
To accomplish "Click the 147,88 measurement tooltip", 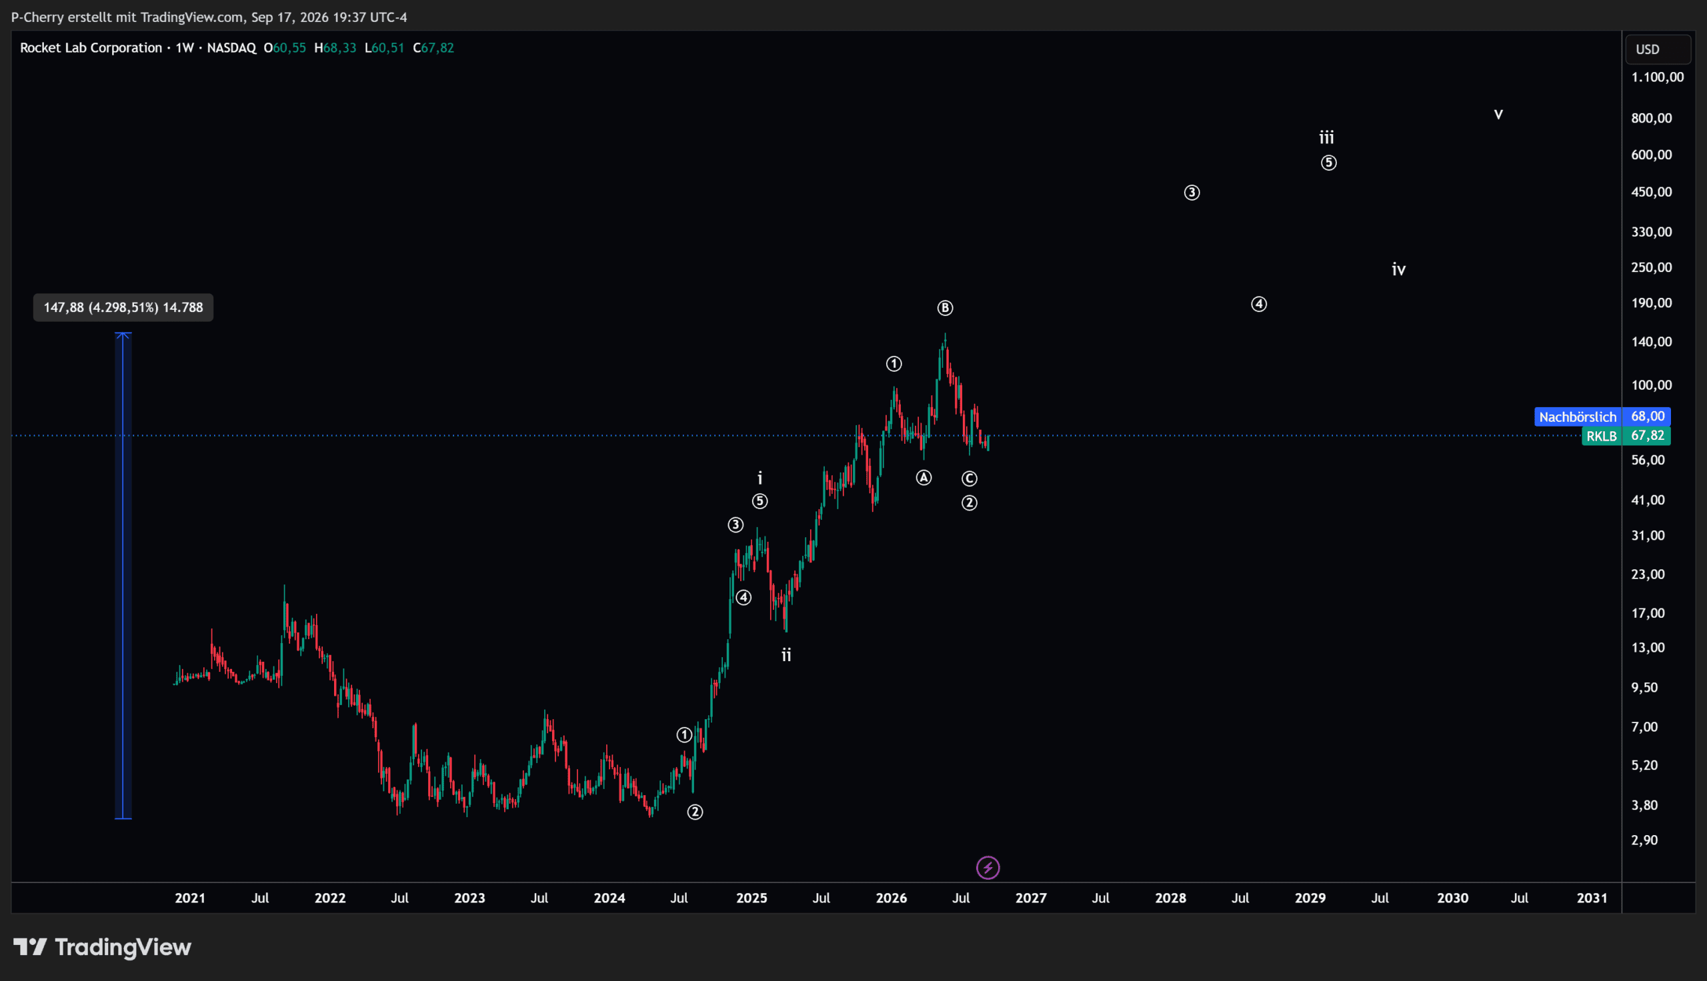I will pos(123,307).
